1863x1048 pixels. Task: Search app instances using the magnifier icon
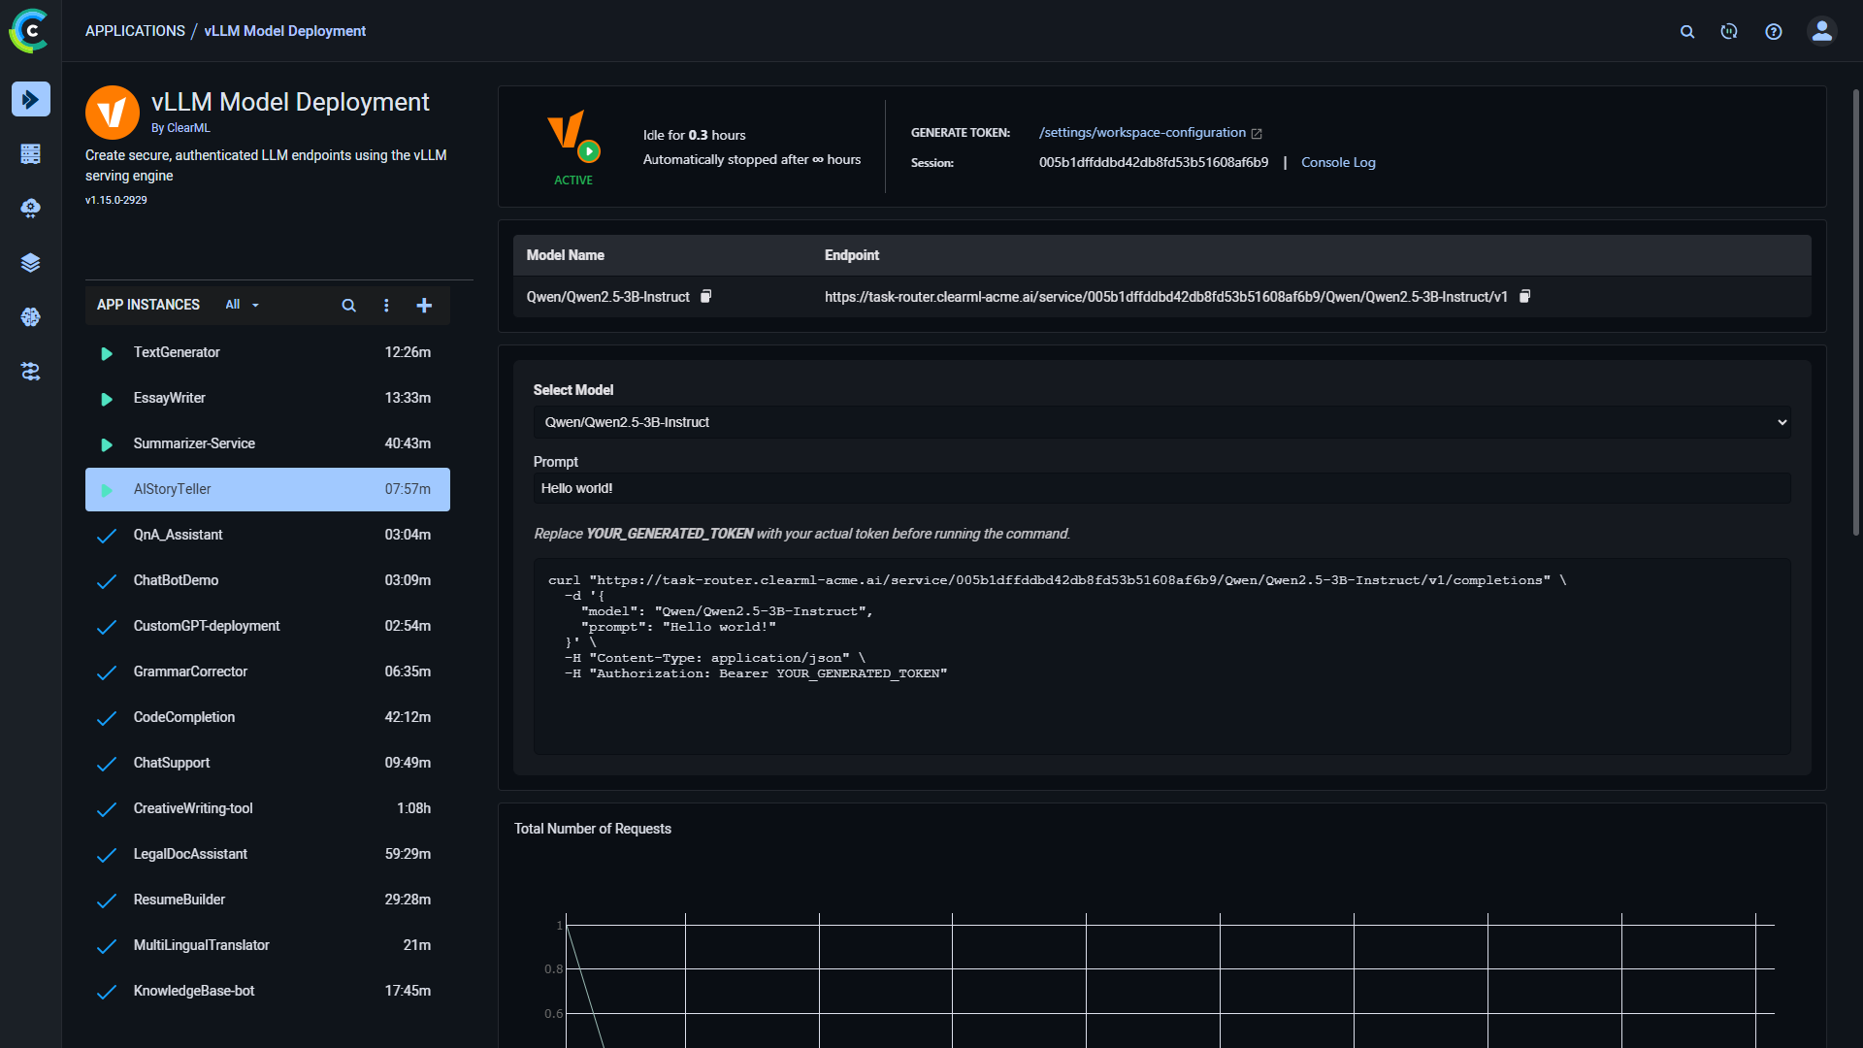(348, 305)
